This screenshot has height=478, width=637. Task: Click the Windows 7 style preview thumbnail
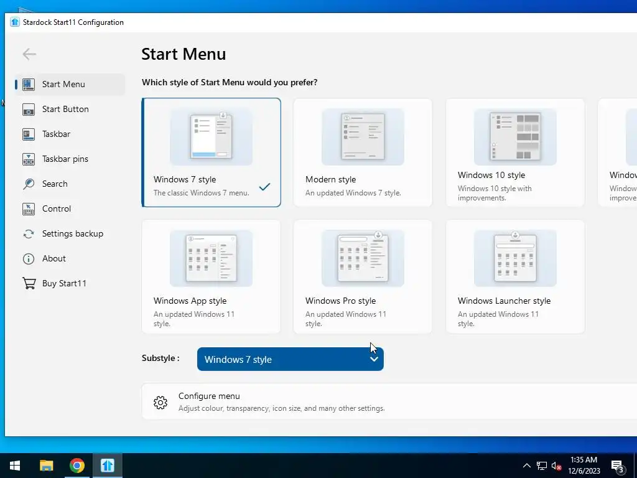(212, 136)
